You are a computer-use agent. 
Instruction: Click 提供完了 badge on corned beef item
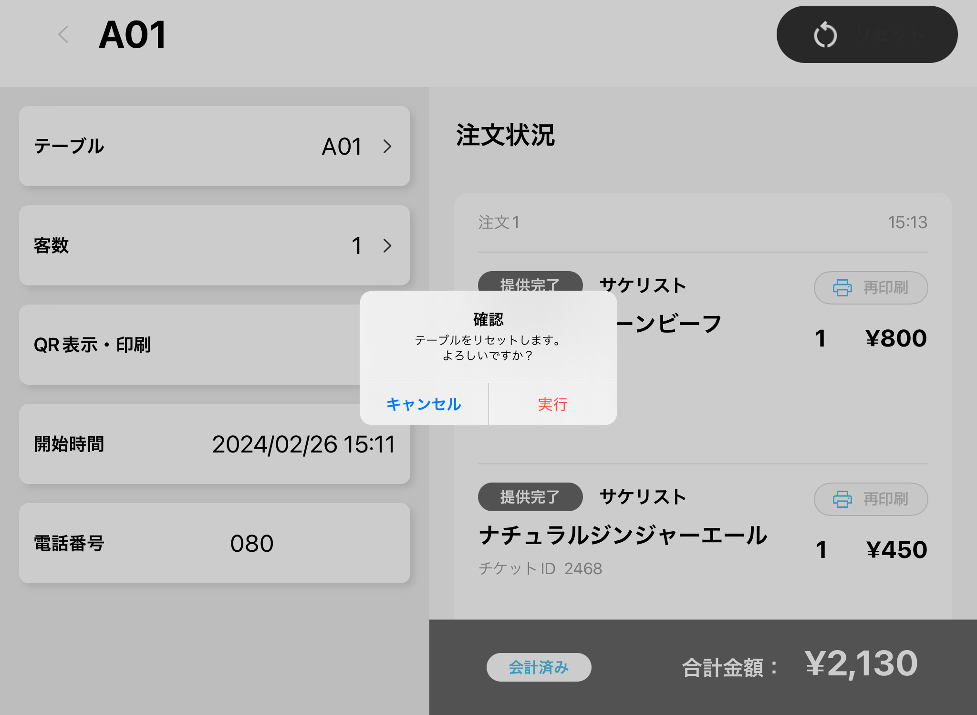click(x=530, y=282)
